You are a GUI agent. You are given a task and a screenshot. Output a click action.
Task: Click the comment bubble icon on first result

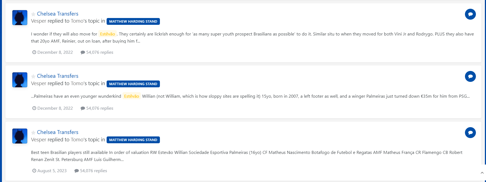pyautogui.click(x=470, y=14)
